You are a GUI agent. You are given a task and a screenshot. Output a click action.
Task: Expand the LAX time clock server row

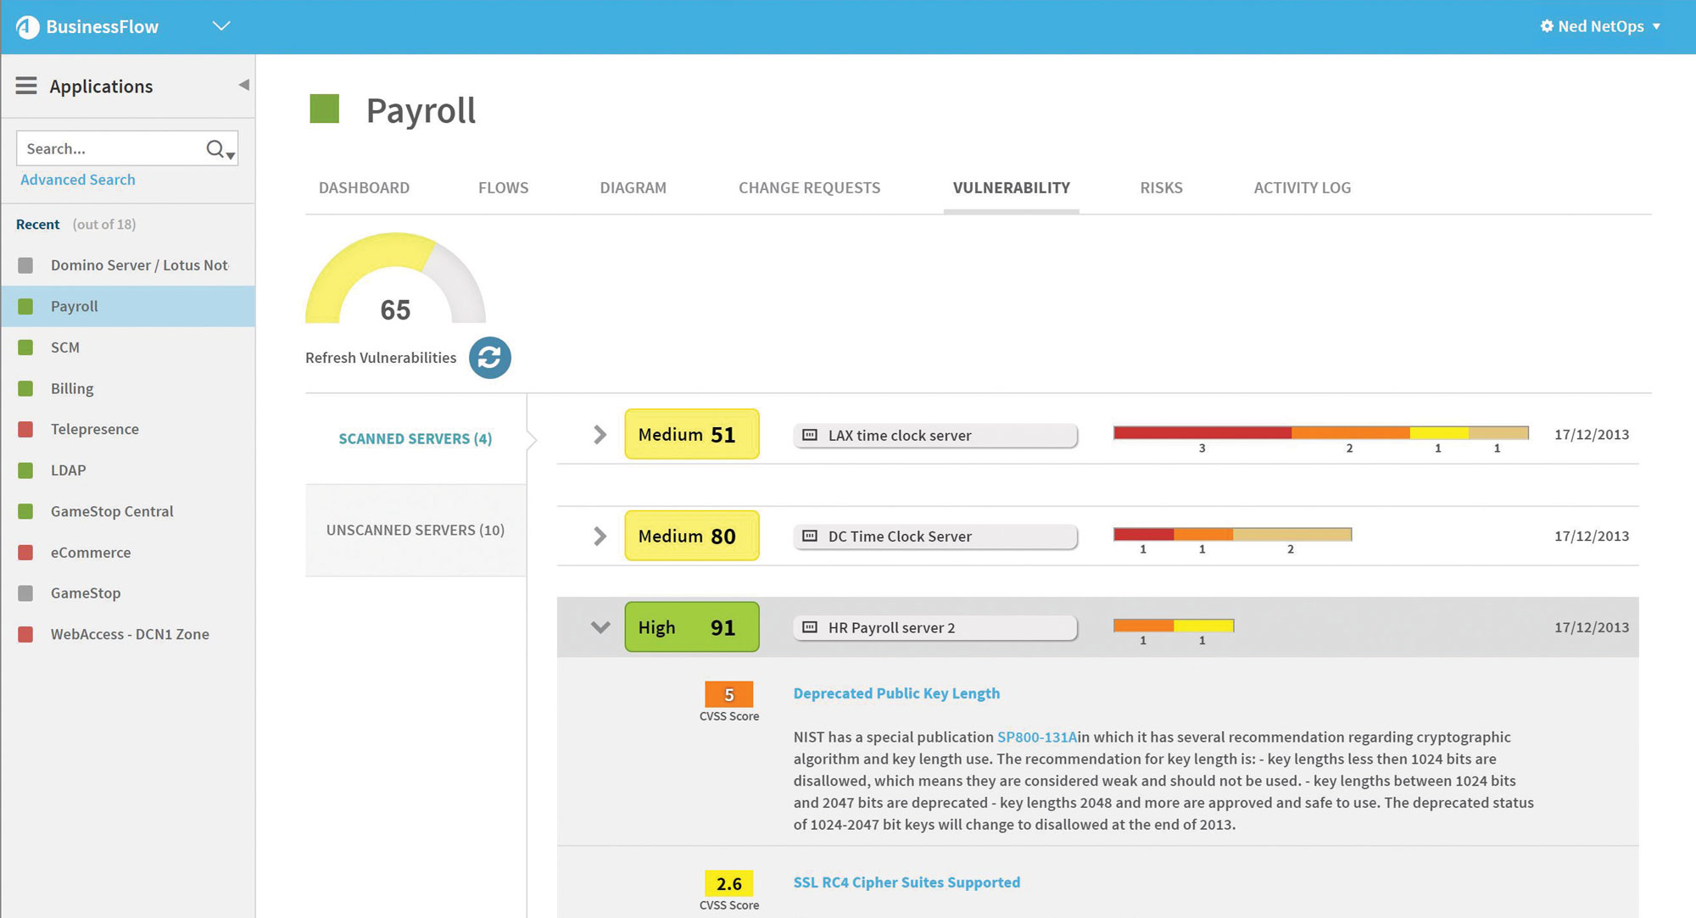[x=600, y=435]
